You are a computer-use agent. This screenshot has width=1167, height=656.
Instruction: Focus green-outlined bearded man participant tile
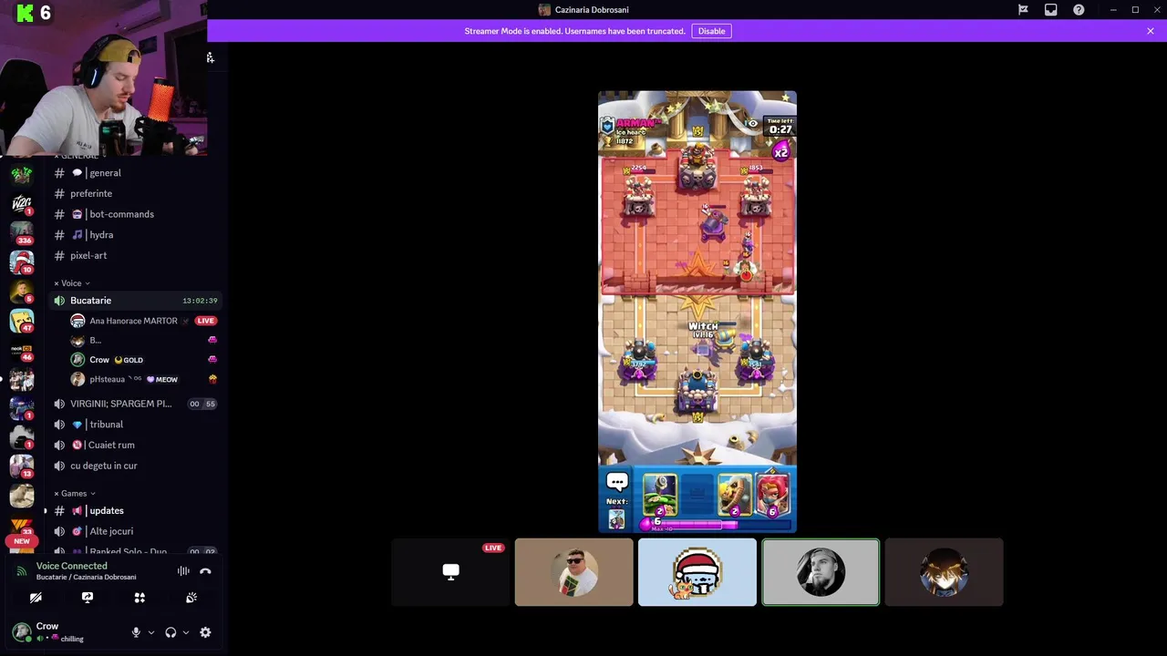click(x=821, y=572)
